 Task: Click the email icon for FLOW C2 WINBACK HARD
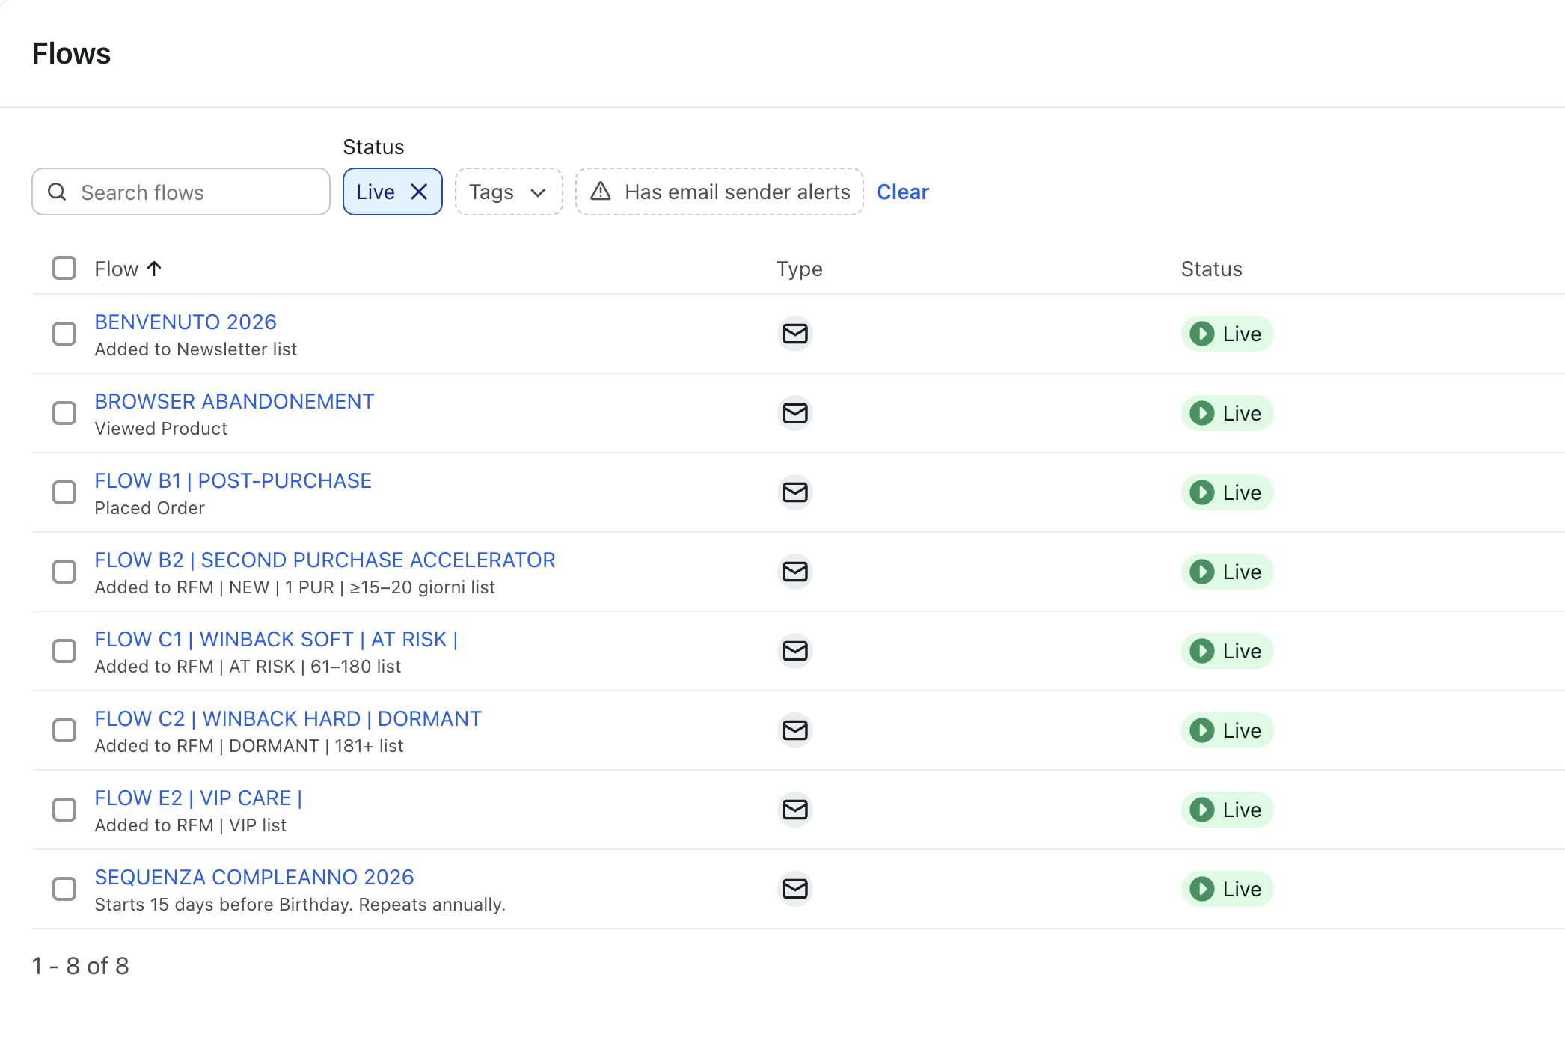pos(794,730)
